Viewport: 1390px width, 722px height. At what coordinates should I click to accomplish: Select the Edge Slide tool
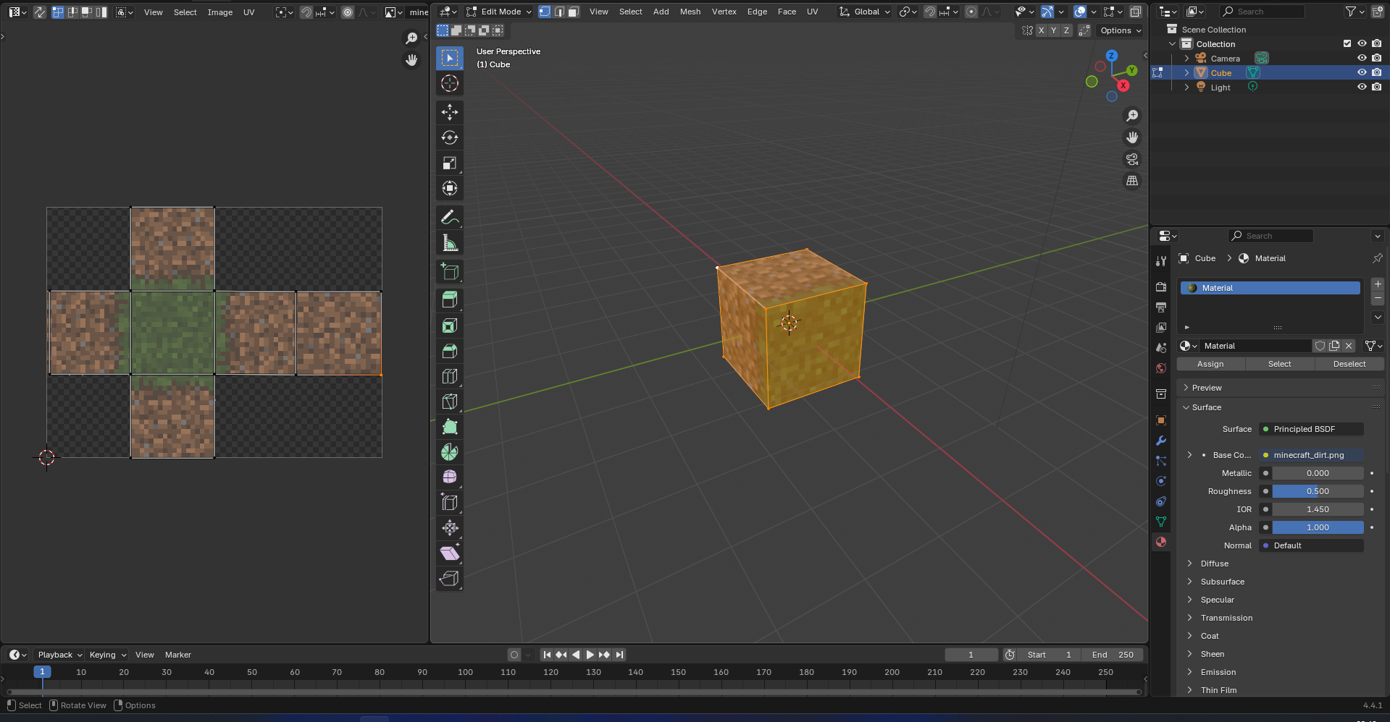coord(450,502)
